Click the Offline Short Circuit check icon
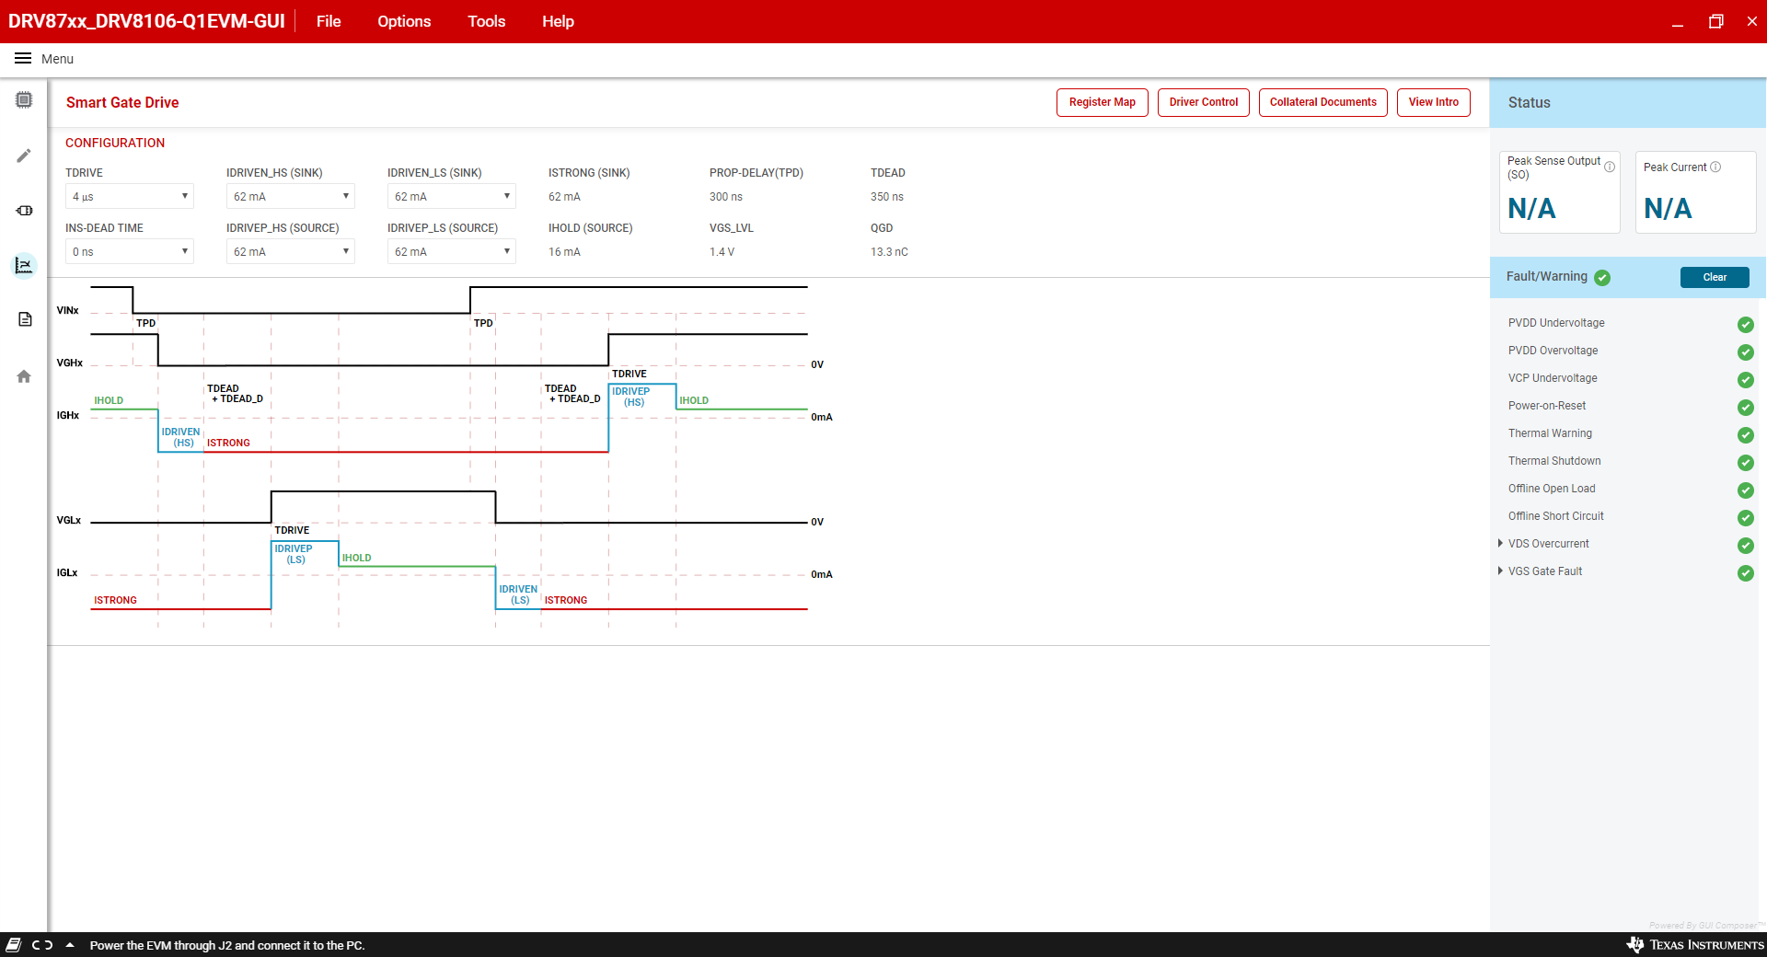Screen dimensions: 1767x957 coord(1745,517)
